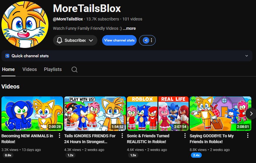Expand the Quick channel stats panel chevron

[247, 56]
